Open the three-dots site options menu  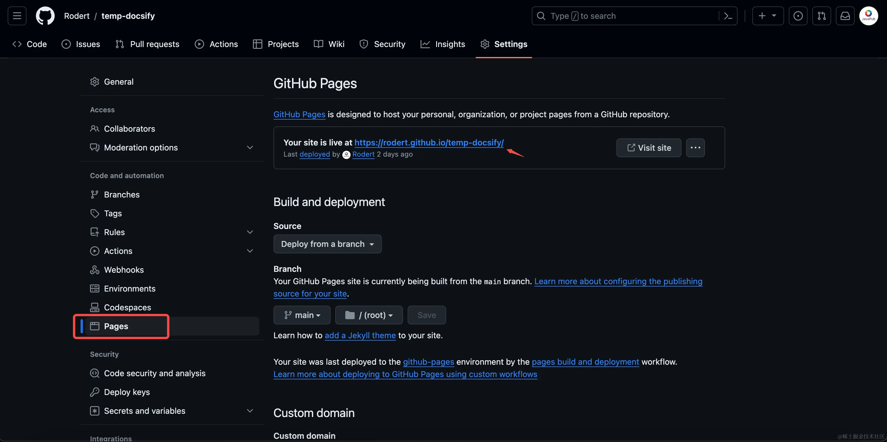(x=695, y=148)
